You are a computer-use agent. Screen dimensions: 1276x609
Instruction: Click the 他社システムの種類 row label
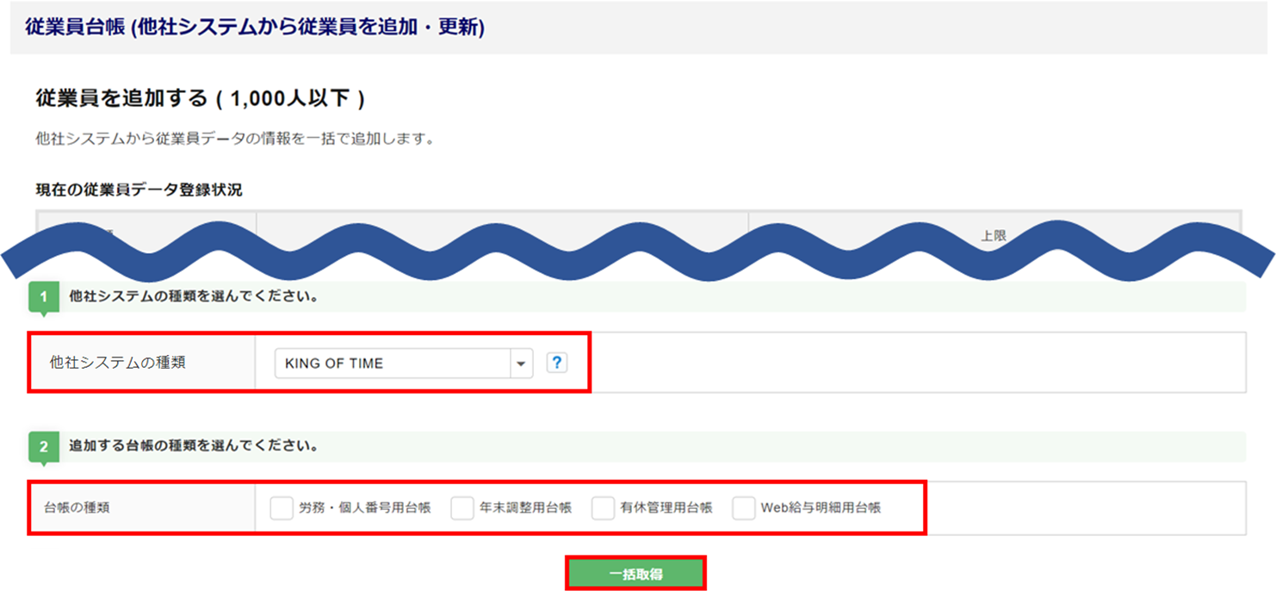[x=118, y=363]
